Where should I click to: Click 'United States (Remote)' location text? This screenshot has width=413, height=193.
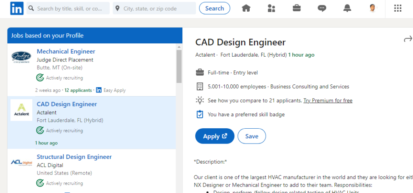64,173
